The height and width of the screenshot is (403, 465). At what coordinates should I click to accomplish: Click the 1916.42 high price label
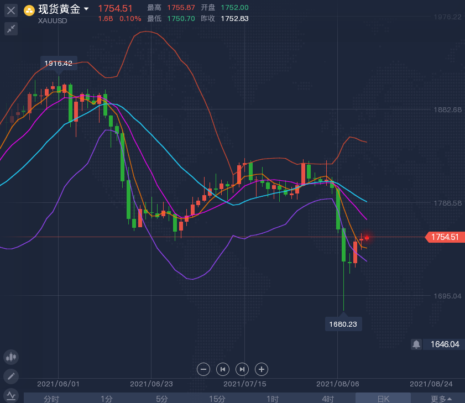point(59,63)
